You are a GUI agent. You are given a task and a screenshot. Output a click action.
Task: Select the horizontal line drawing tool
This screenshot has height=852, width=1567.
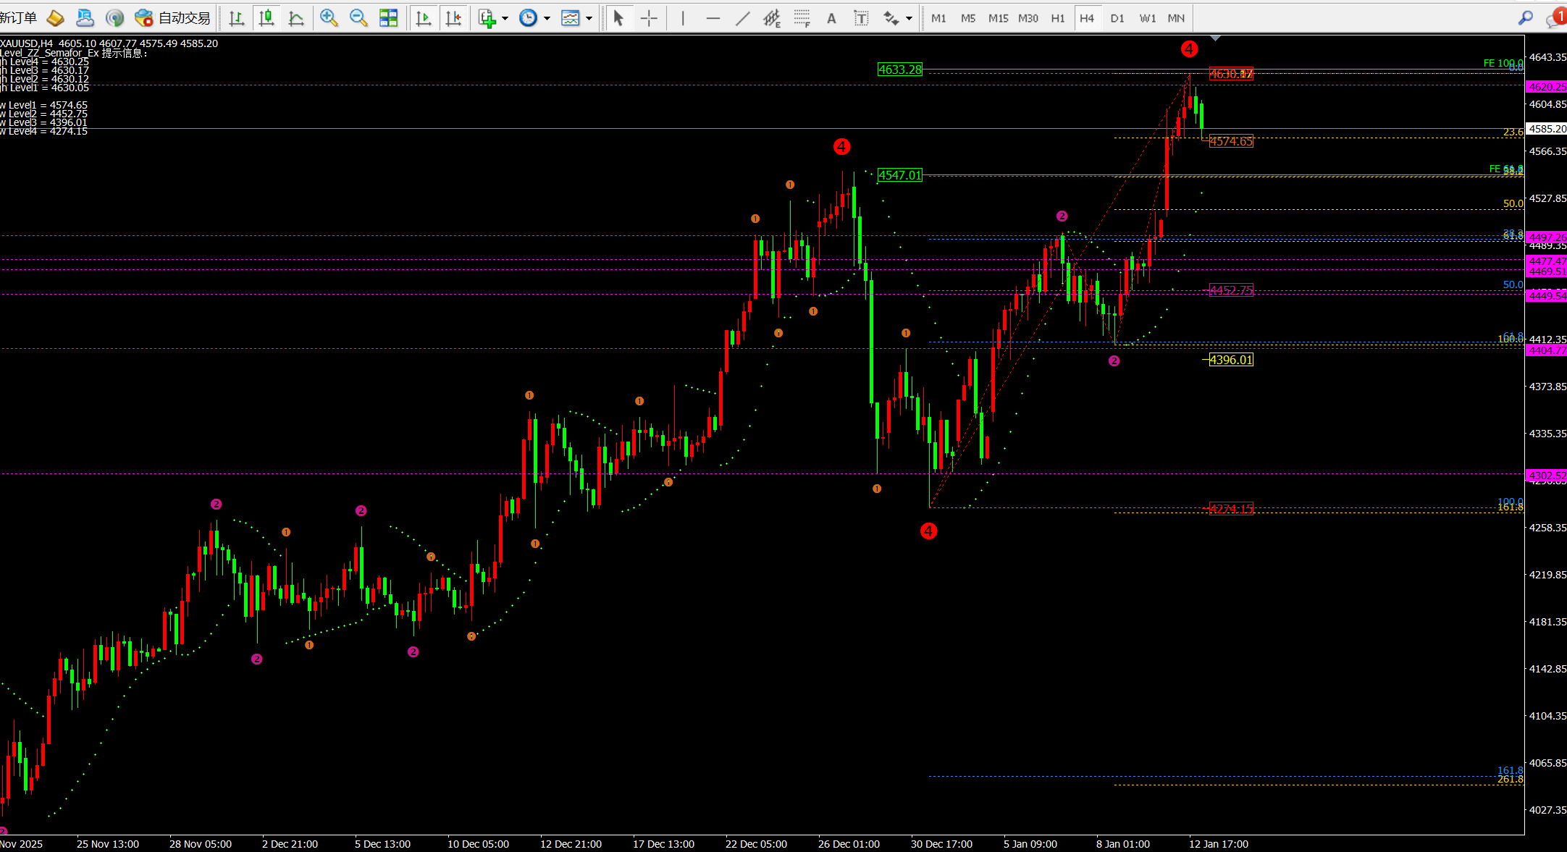[x=713, y=18]
